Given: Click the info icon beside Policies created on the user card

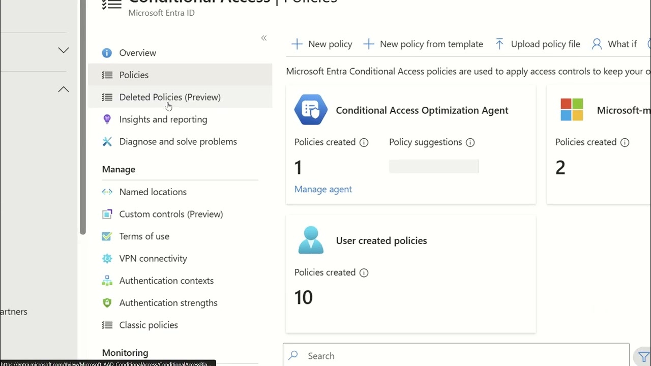Looking at the screenshot, I should click(x=364, y=273).
